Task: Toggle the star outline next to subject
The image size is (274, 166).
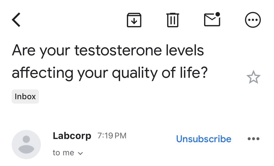Action: (x=253, y=78)
